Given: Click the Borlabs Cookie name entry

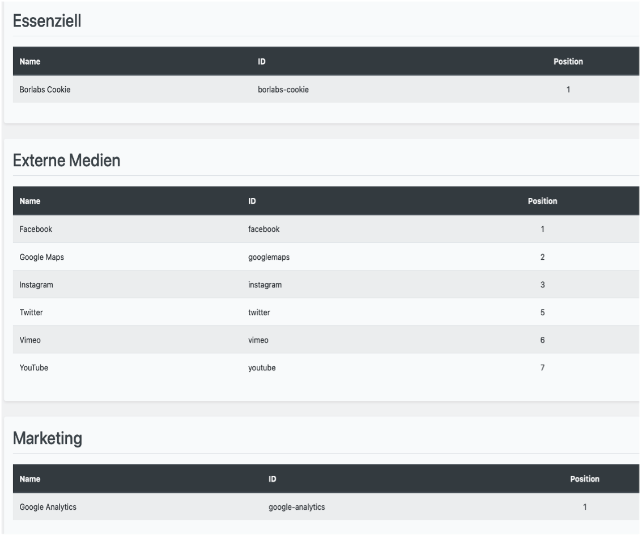Looking at the screenshot, I should pos(45,90).
